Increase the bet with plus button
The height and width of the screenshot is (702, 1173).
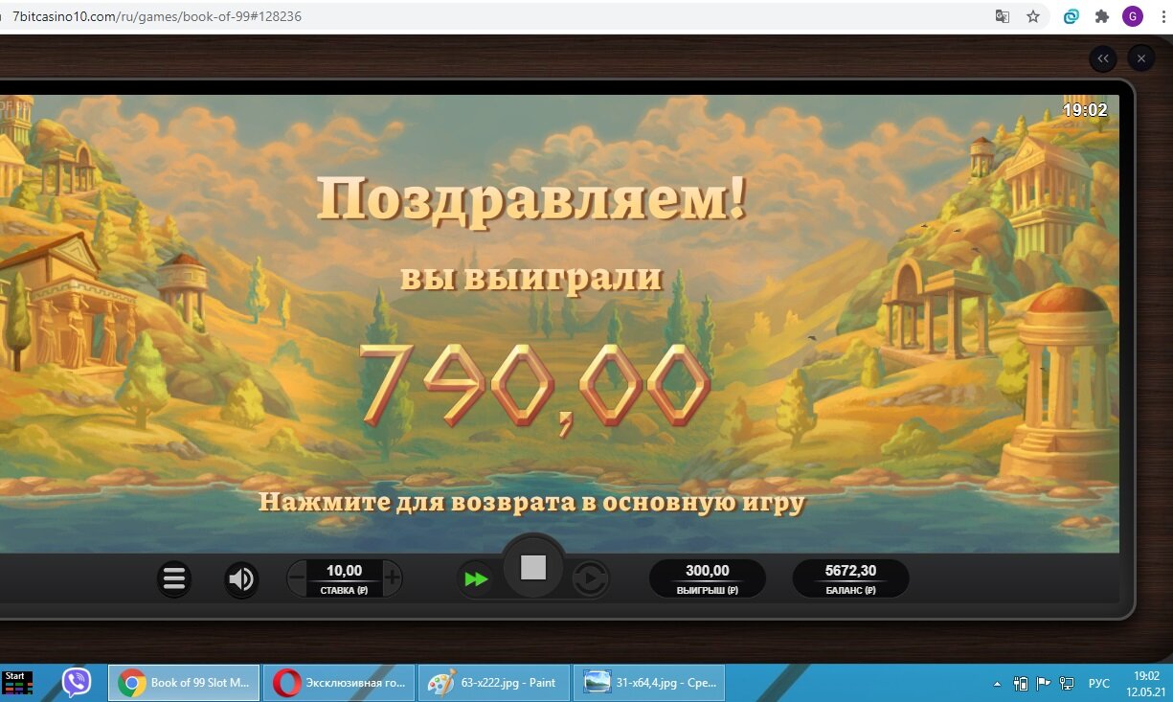tap(393, 578)
